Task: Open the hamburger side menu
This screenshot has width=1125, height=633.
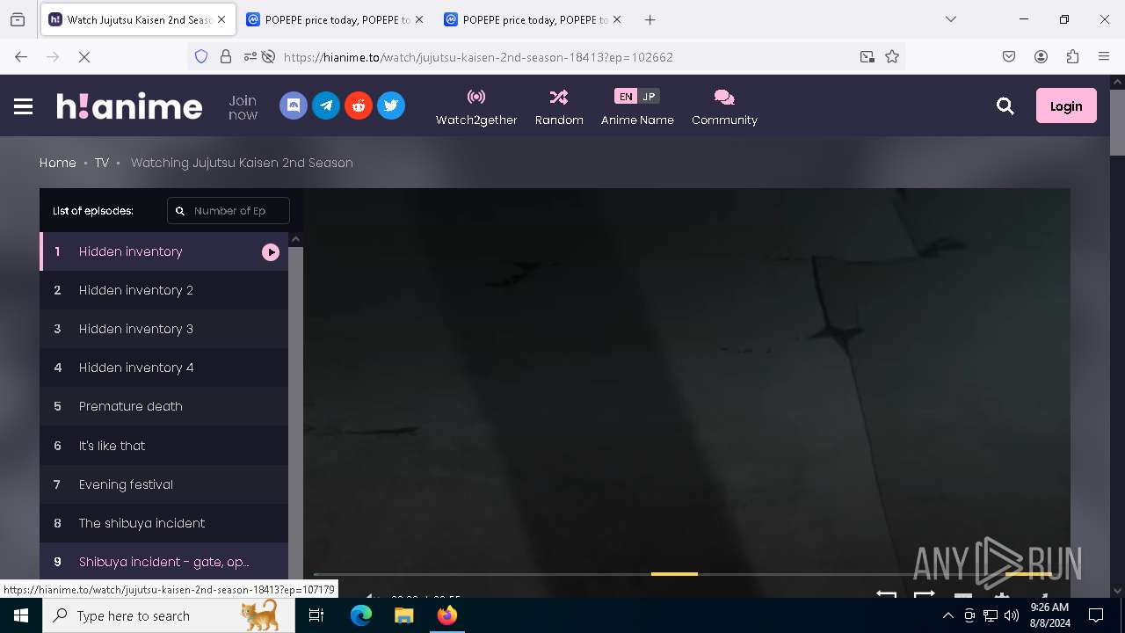Action: 24,106
